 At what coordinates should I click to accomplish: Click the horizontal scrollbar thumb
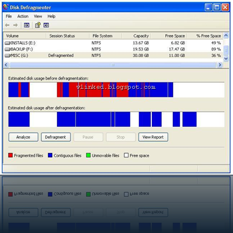113,65
